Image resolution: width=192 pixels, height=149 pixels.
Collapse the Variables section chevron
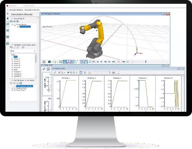pos(12,45)
